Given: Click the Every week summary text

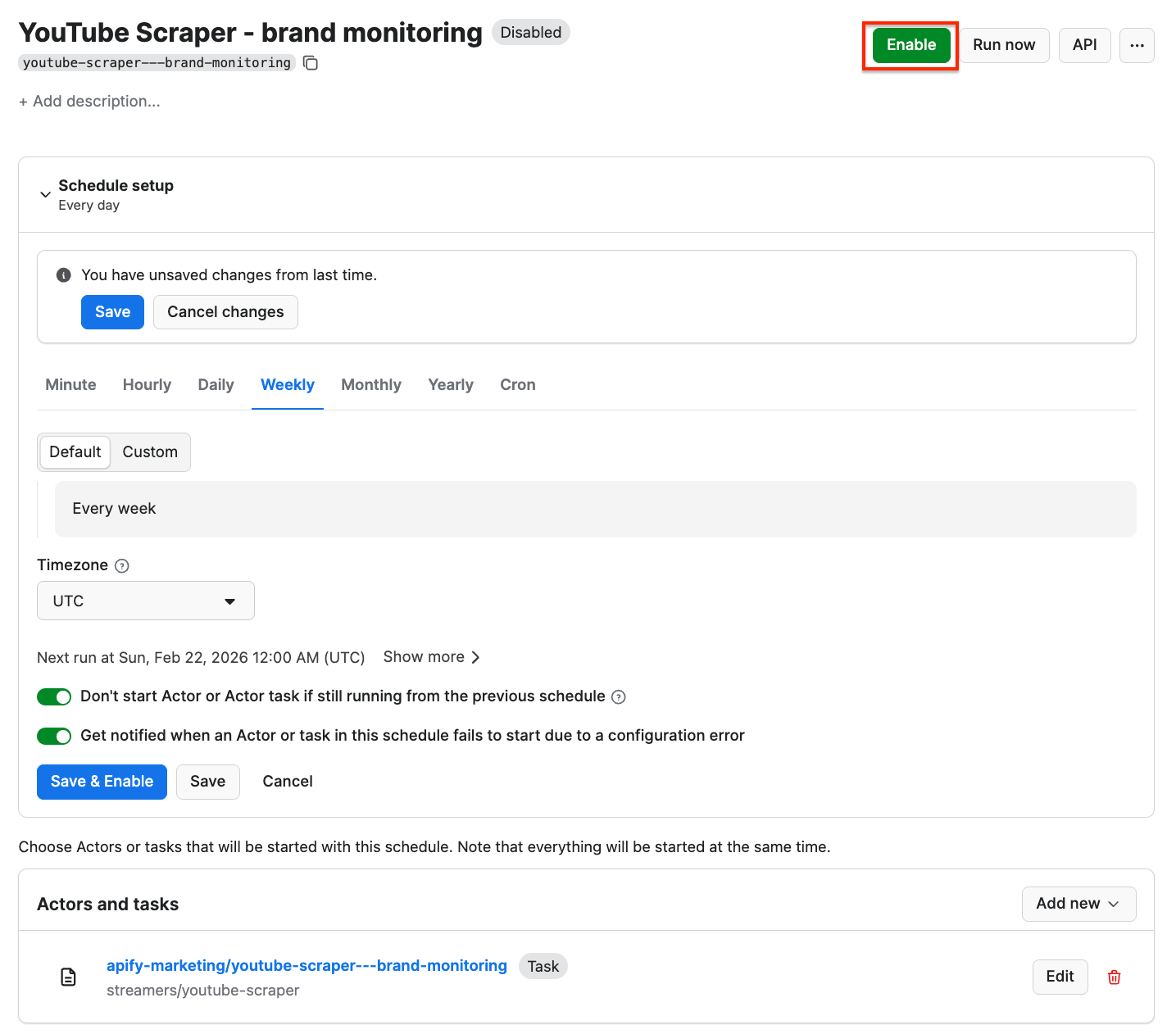Looking at the screenshot, I should click(114, 509).
